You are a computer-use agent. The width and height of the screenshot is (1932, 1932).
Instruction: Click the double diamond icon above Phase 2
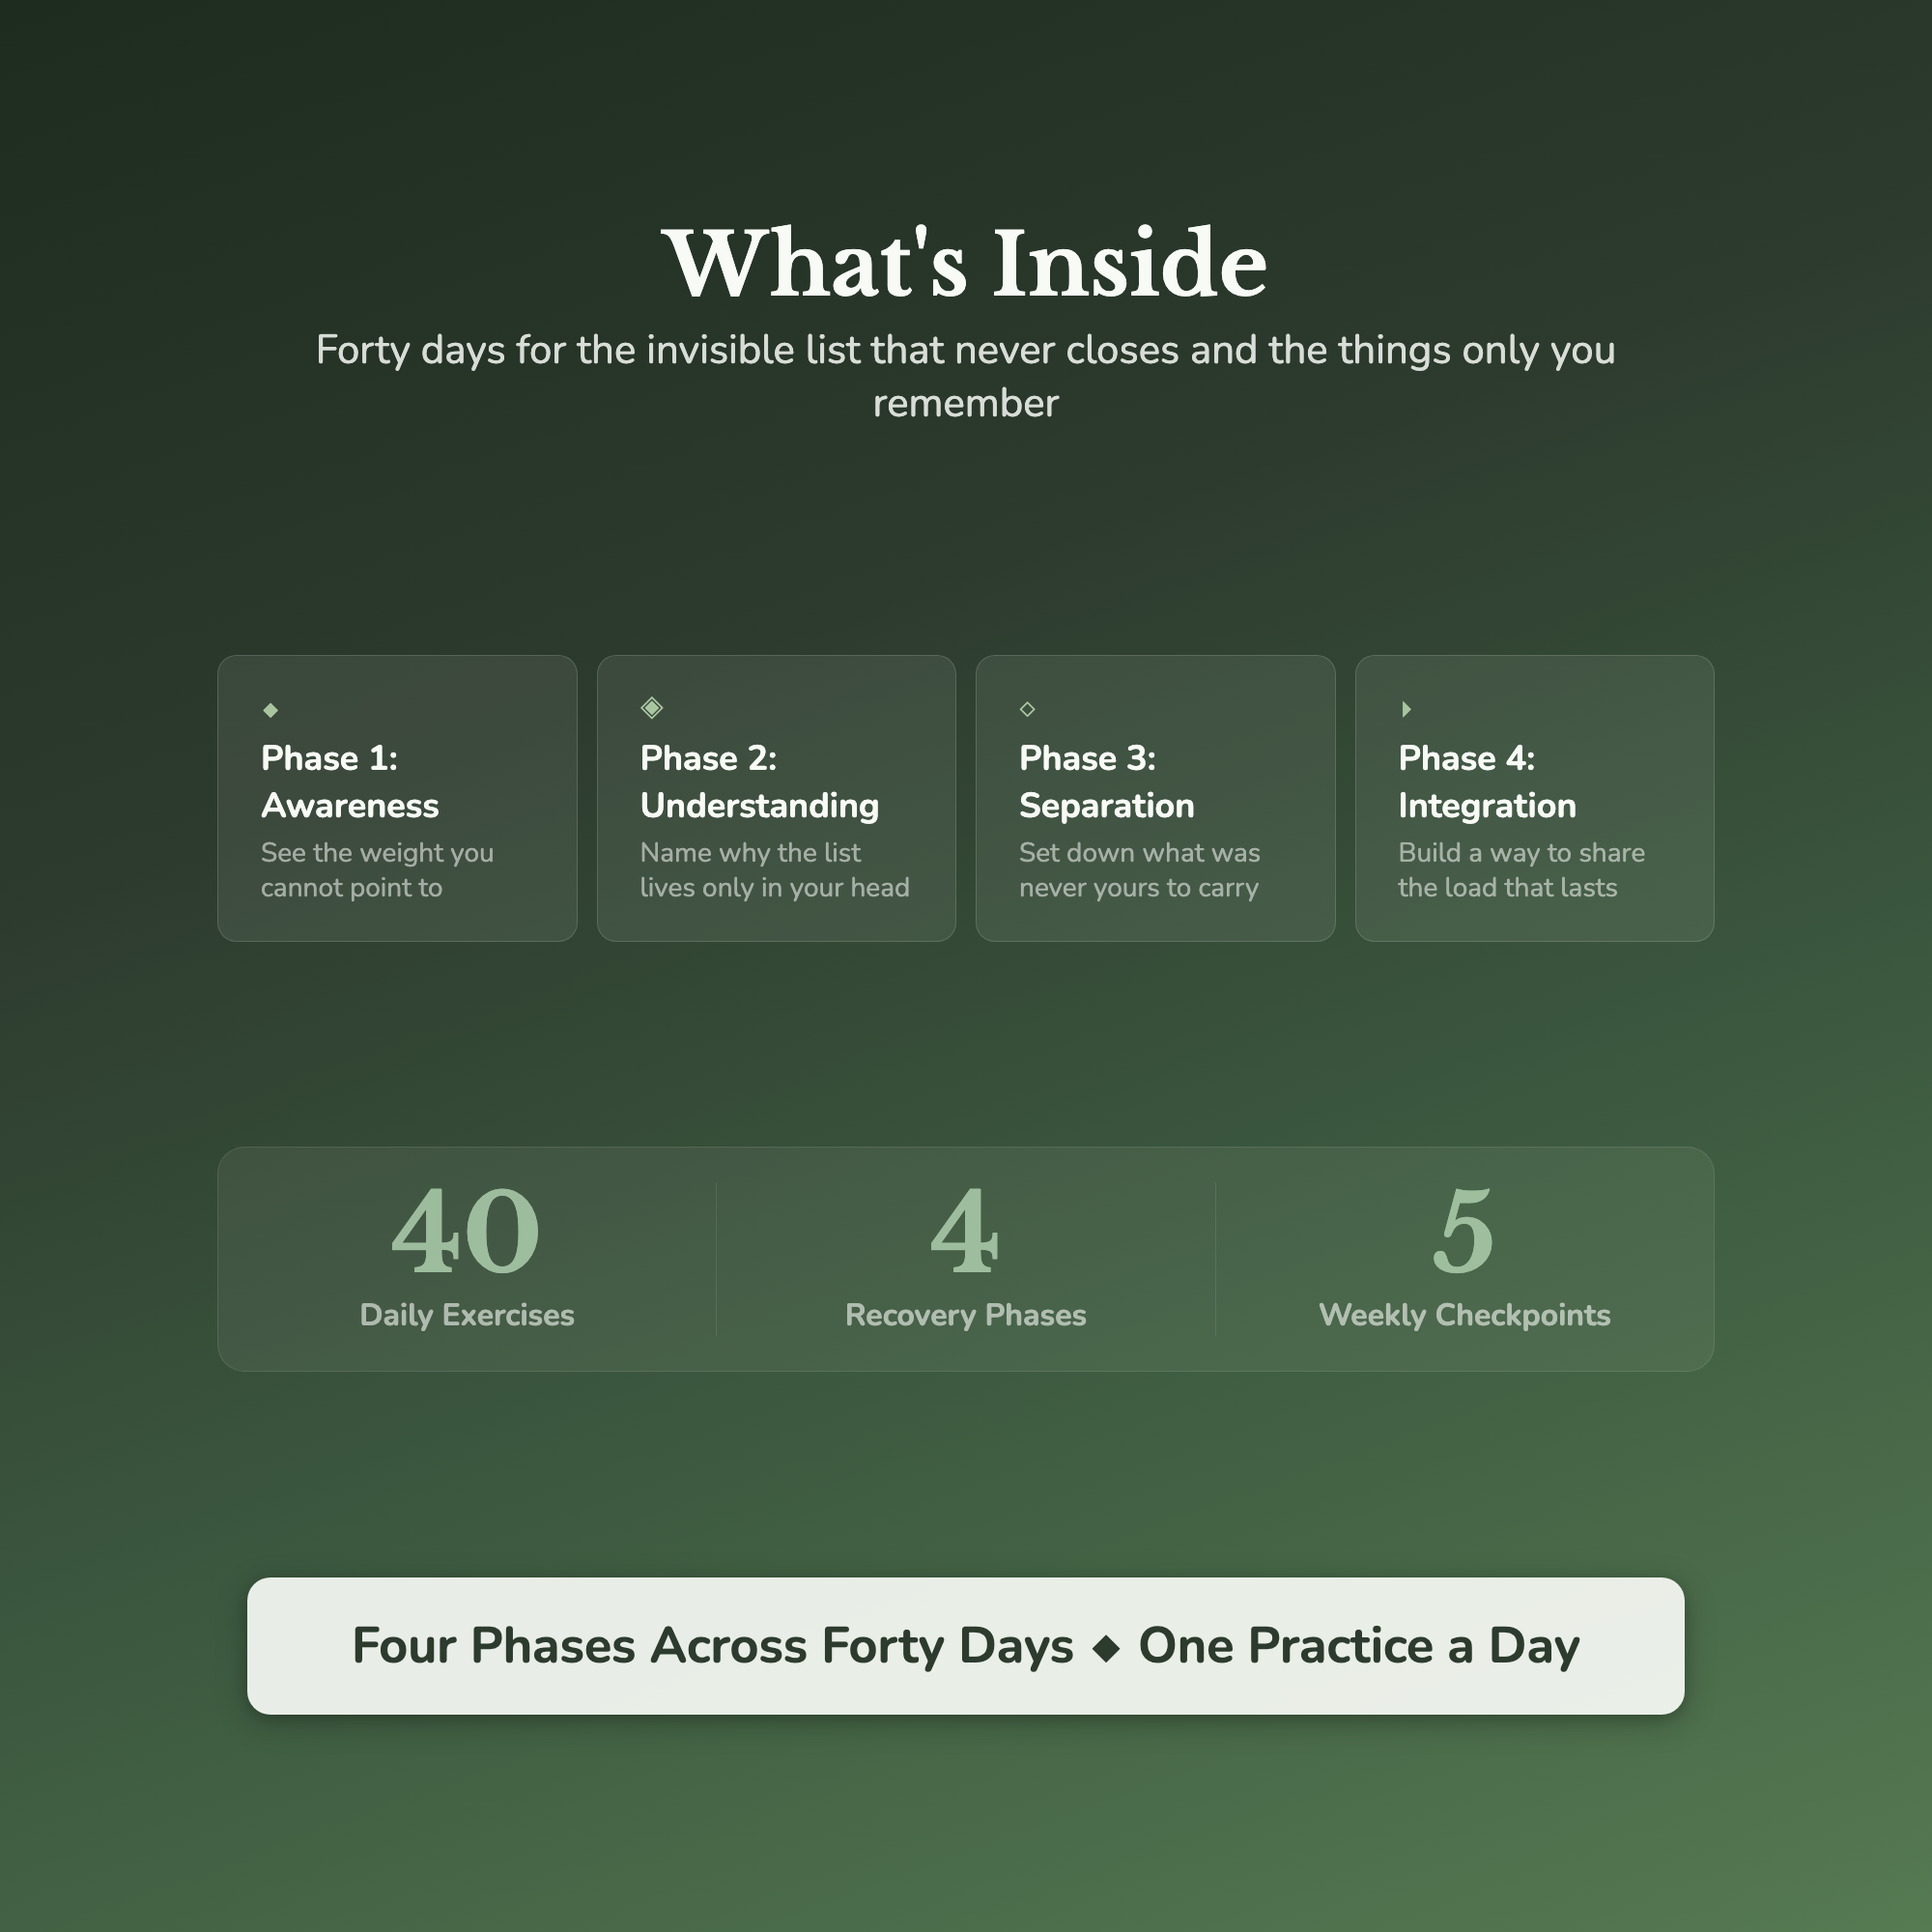click(x=652, y=708)
